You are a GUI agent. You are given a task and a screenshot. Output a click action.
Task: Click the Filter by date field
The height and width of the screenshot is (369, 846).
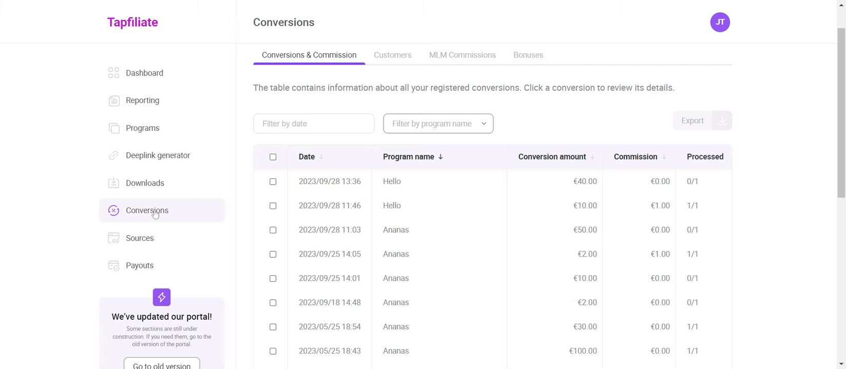(313, 124)
